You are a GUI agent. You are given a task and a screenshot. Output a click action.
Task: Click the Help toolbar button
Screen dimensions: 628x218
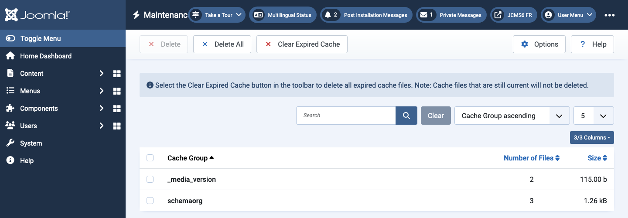click(x=592, y=44)
